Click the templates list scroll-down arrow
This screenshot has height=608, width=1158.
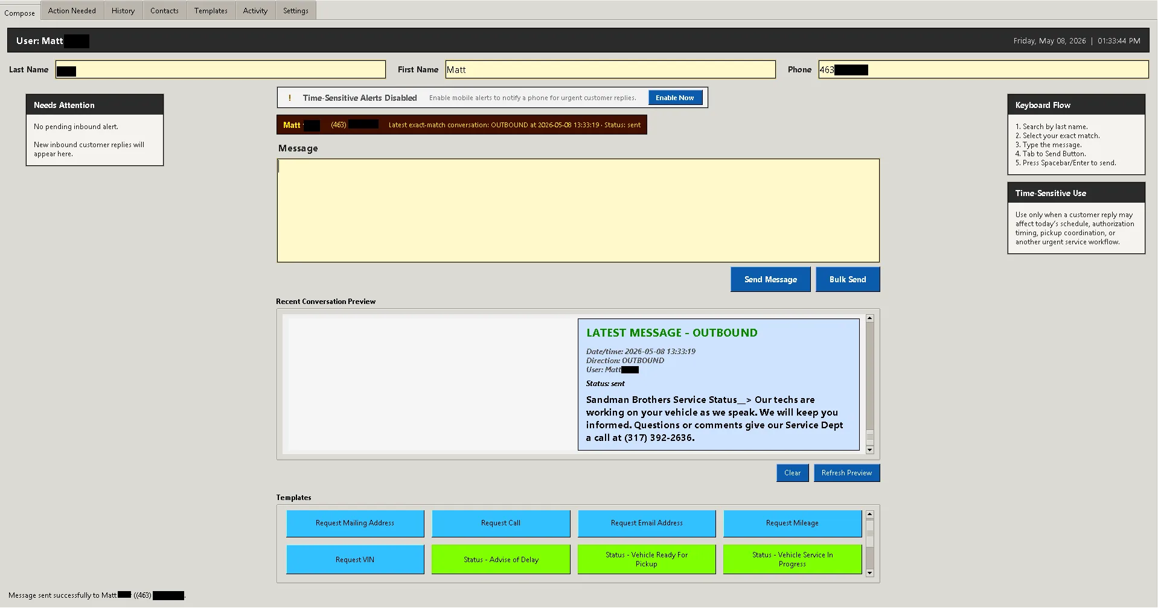coord(870,573)
